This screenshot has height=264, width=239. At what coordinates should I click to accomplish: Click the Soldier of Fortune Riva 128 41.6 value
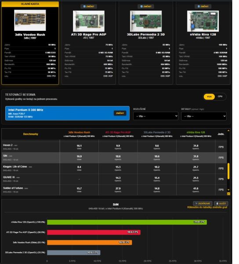pos(196,189)
